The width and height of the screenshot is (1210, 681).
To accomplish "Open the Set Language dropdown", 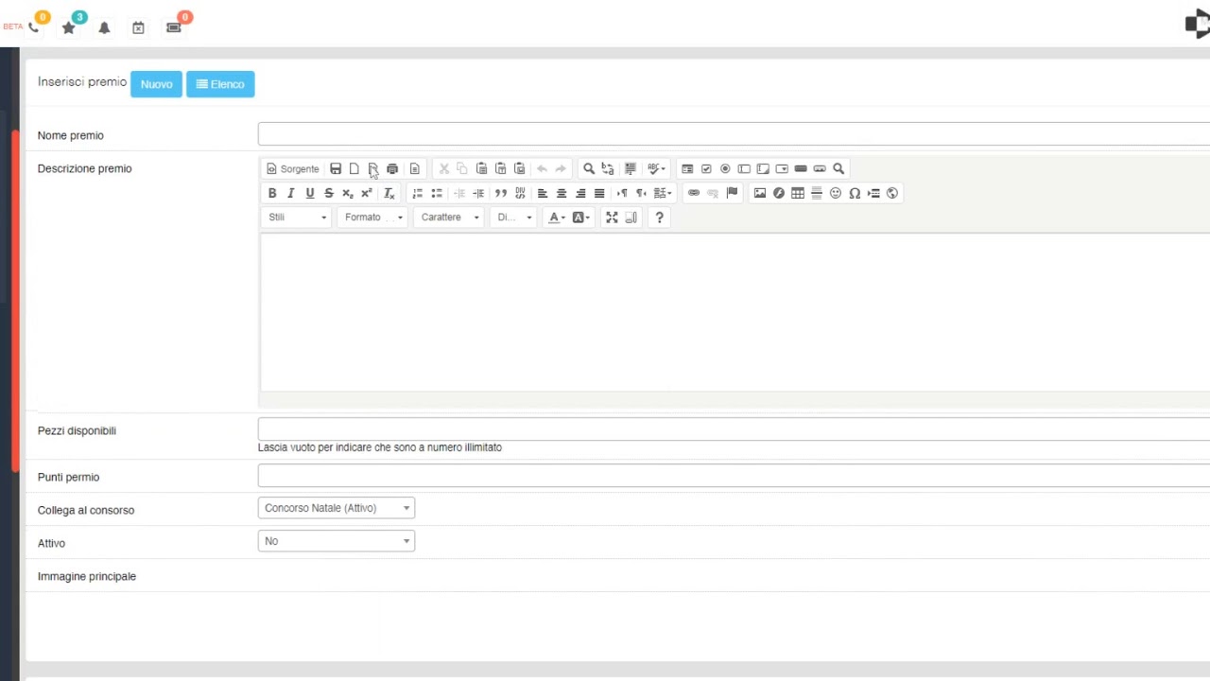I will click(663, 193).
